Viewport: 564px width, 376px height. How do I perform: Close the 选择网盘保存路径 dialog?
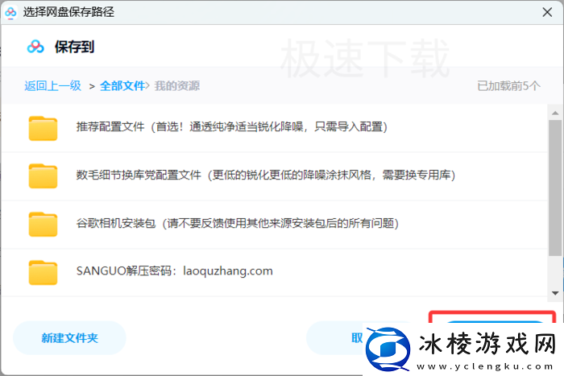click(547, 12)
